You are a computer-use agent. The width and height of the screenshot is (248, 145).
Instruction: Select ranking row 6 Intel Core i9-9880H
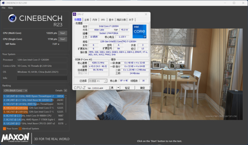coord(34,116)
